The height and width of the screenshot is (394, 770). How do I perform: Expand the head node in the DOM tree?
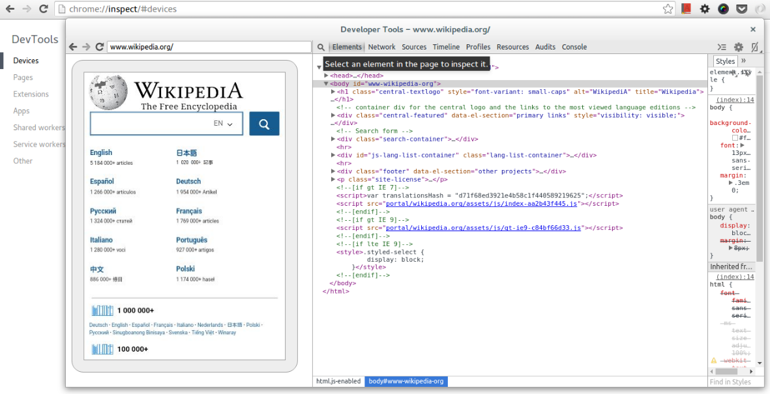point(327,76)
